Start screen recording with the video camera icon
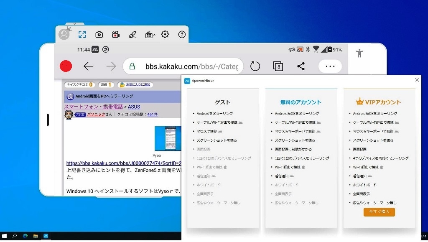This screenshot has width=428, height=242. click(116, 34)
